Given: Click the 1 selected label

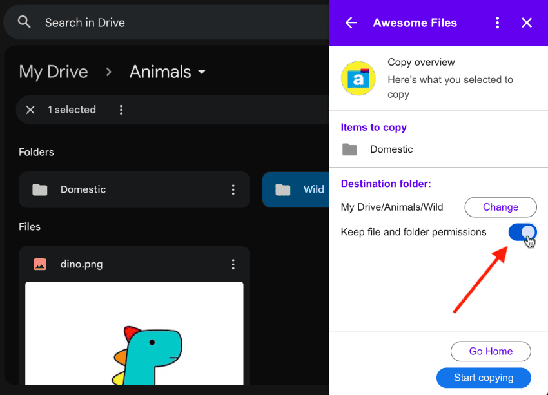Looking at the screenshot, I should pyautogui.click(x=72, y=110).
